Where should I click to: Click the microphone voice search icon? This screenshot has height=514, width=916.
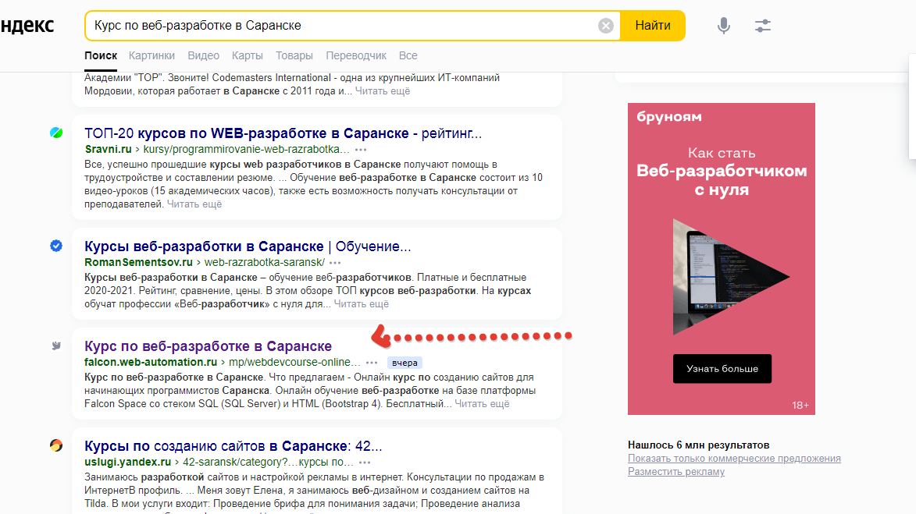point(724,26)
